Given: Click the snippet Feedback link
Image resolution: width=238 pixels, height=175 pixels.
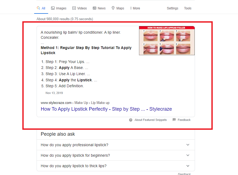Looking at the screenshot, I should tap(184, 120).
